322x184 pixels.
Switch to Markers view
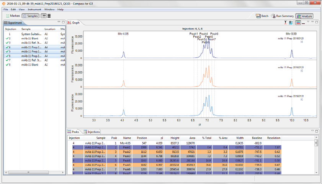tap(13, 16)
